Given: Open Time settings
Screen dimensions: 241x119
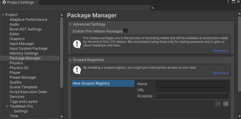Looking at the screenshot, I should pyautogui.click(x=14, y=116).
